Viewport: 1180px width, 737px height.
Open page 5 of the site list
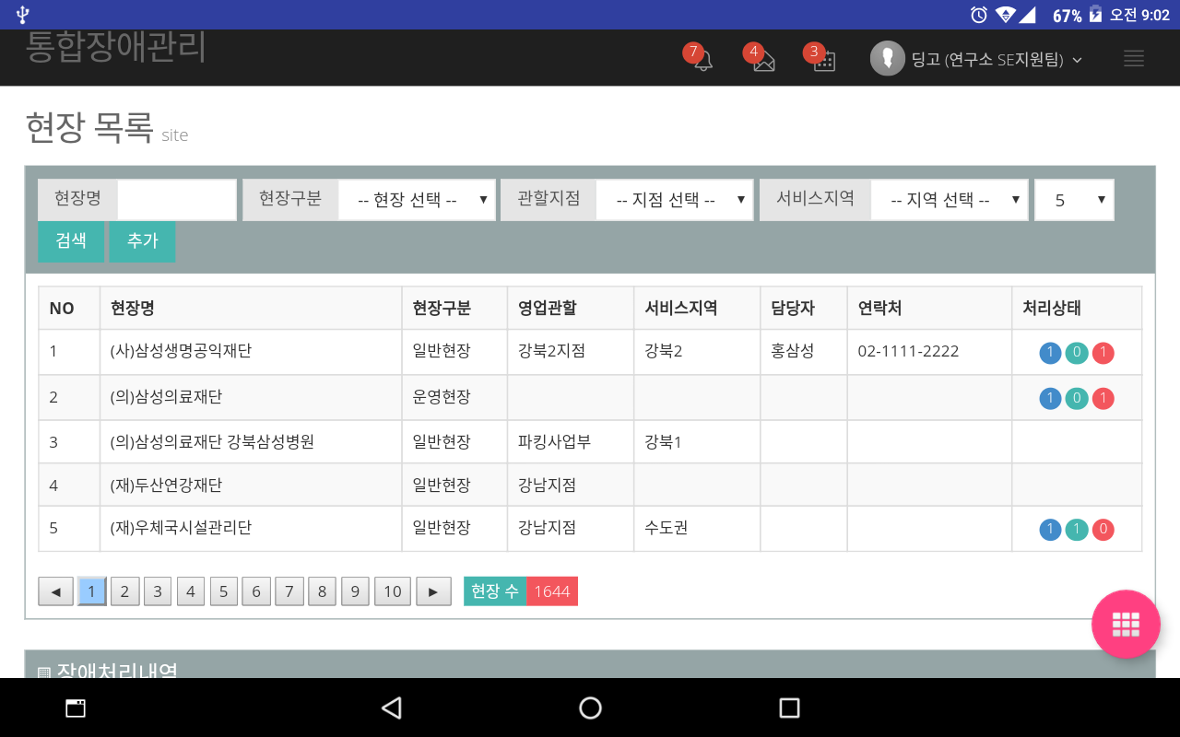point(223,591)
